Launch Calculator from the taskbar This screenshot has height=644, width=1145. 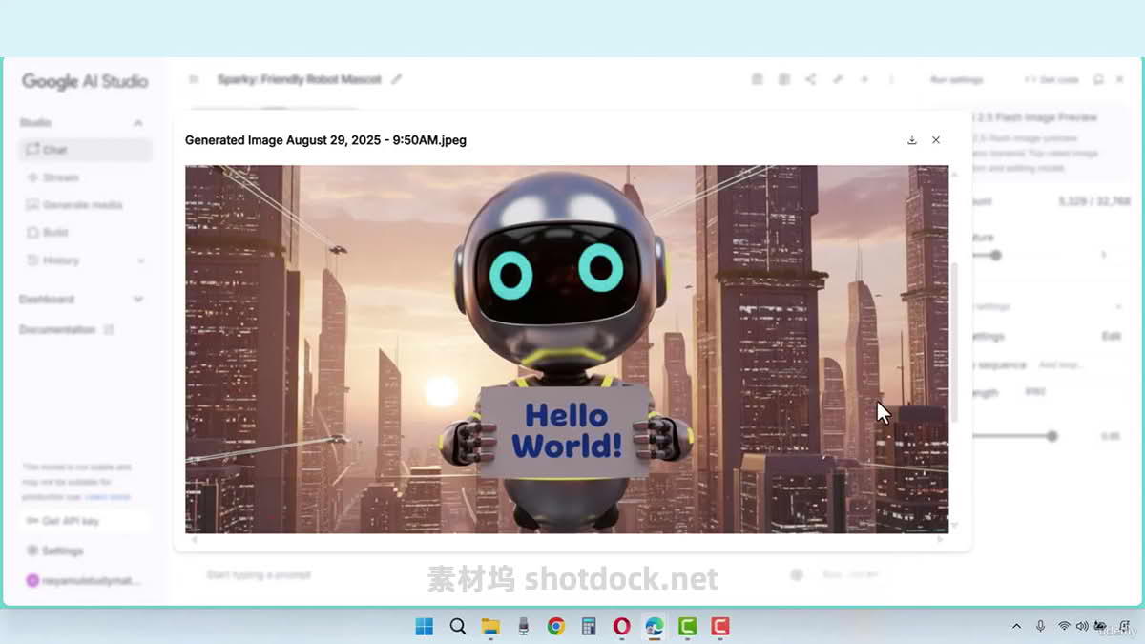point(589,626)
